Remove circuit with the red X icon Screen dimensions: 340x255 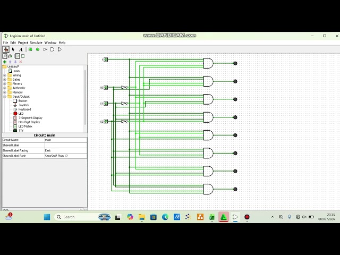point(21,62)
